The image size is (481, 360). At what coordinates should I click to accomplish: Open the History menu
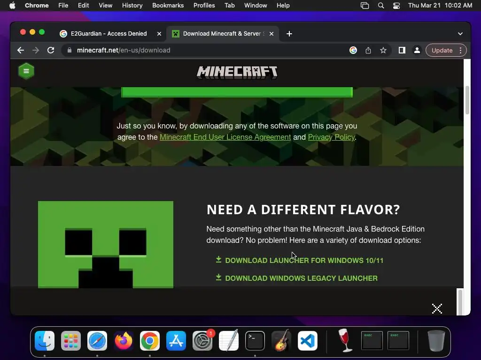[132, 6]
